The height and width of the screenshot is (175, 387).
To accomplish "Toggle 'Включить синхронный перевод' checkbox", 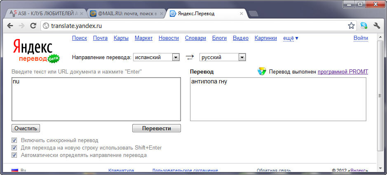I will pos(14,140).
